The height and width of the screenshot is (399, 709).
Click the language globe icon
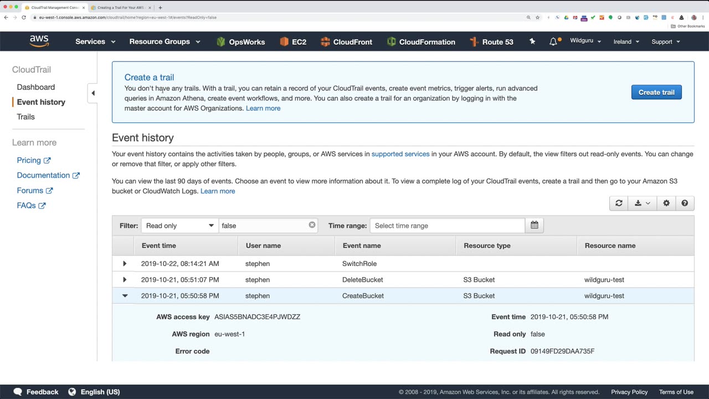pyautogui.click(x=72, y=392)
